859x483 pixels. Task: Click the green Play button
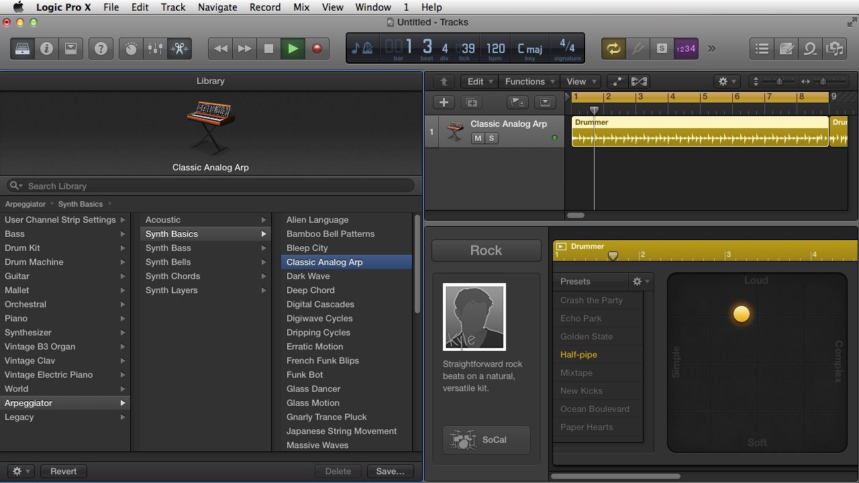point(293,48)
